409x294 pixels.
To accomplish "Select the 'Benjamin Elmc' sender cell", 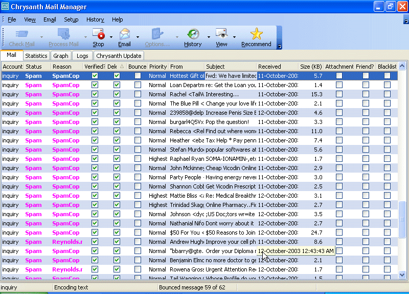I will pyautogui.click(x=187, y=260).
